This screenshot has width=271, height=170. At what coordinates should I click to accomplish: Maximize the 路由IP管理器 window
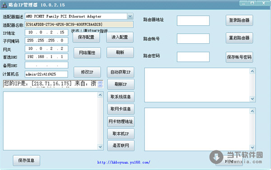(x=252, y=3)
